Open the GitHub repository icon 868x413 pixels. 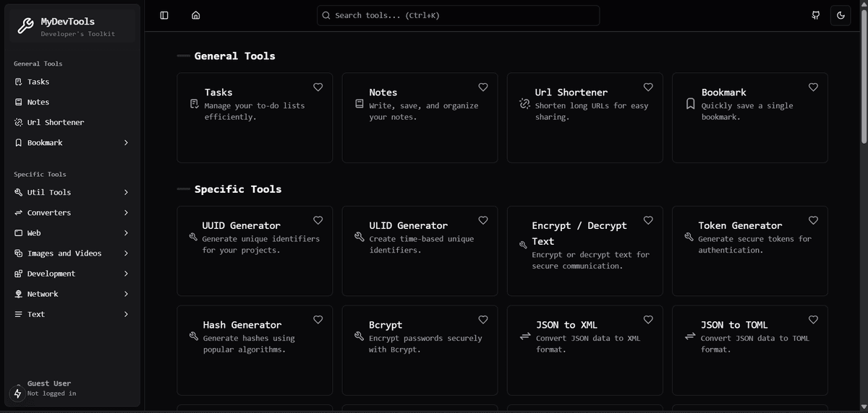tap(816, 15)
